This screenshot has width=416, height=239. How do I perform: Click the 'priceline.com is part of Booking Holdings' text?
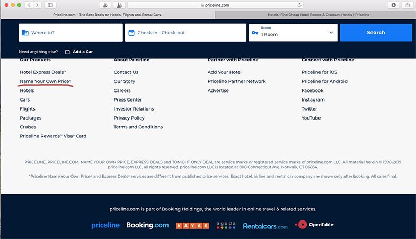[x=213, y=209]
